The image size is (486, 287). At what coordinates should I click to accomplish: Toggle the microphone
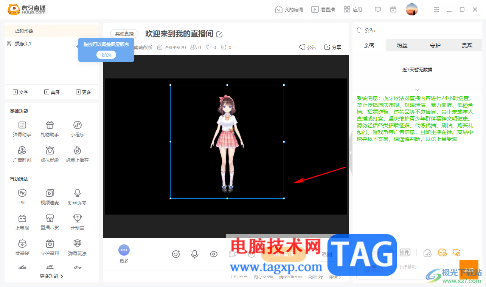coord(195,254)
